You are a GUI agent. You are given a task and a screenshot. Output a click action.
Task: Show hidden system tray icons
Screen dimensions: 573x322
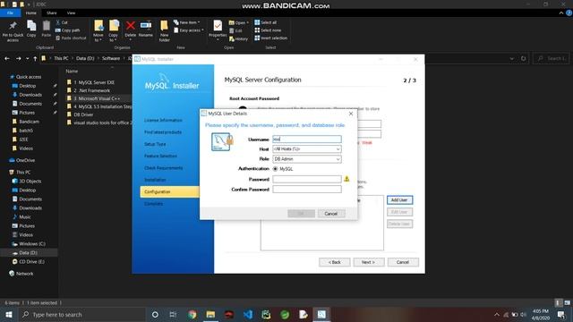[497, 314]
